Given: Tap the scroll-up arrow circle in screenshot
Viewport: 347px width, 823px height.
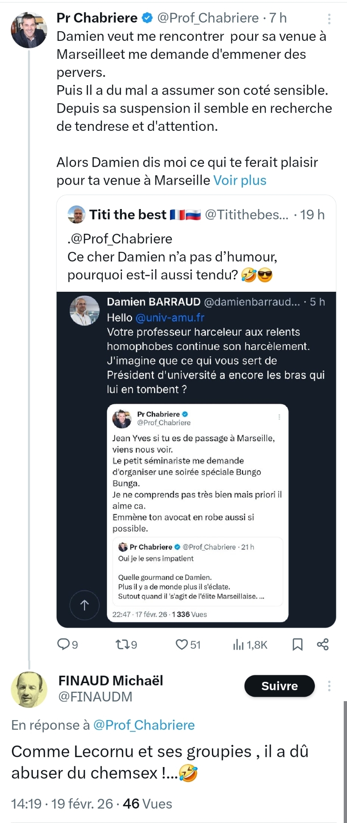Looking at the screenshot, I should [84, 605].
